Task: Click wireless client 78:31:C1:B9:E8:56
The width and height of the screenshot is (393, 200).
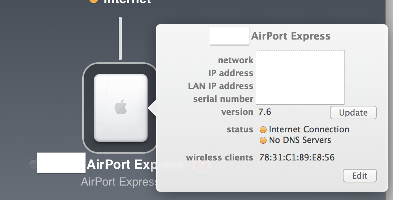Action: pos(297,157)
